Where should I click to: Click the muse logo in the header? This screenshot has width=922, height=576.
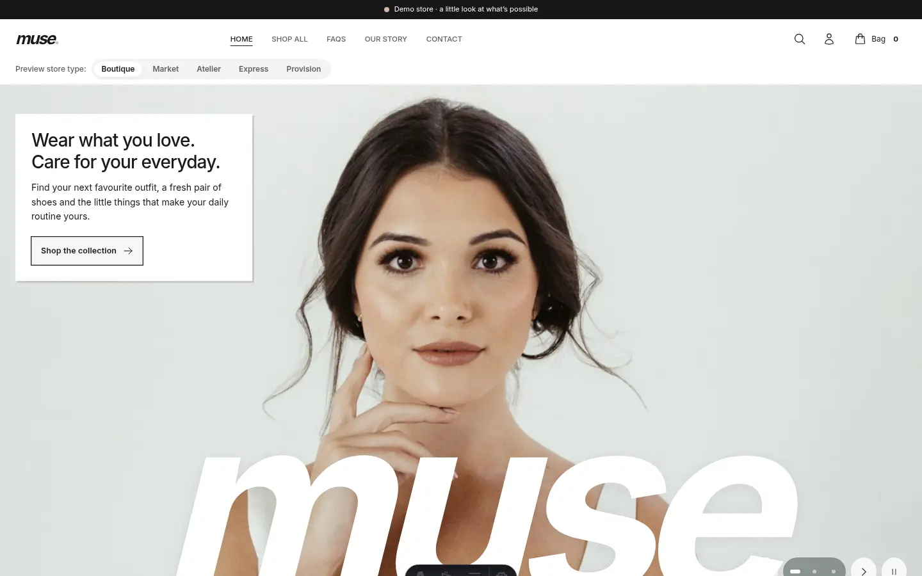click(x=37, y=40)
